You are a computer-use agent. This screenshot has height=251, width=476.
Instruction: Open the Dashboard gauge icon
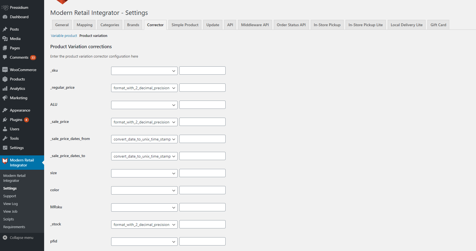click(5, 17)
